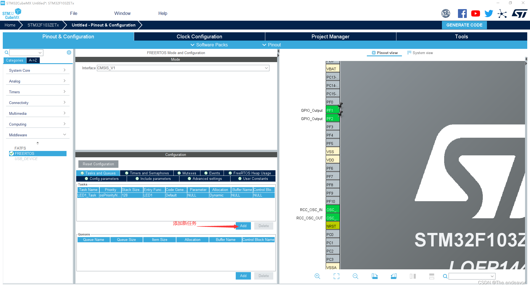Image resolution: width=530 pixels, height=287 pixels.
Task: Open the Config parameters tab
Action: coord(102,179)
